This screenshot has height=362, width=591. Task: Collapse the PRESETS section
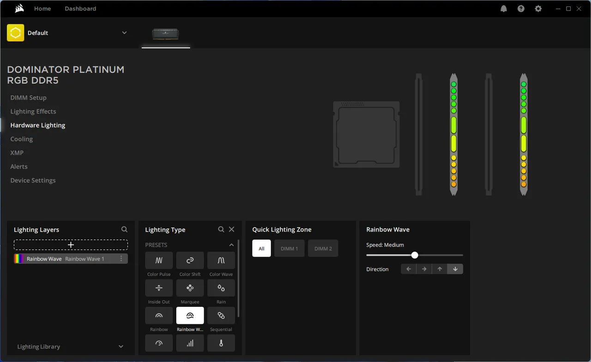[x=231, y=245]
